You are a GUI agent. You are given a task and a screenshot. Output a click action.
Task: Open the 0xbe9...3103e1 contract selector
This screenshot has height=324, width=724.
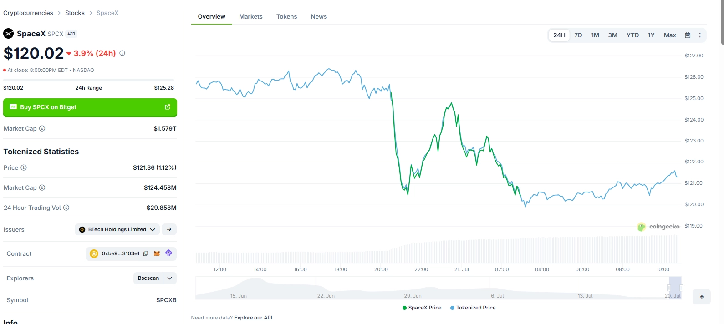[121, 253]
